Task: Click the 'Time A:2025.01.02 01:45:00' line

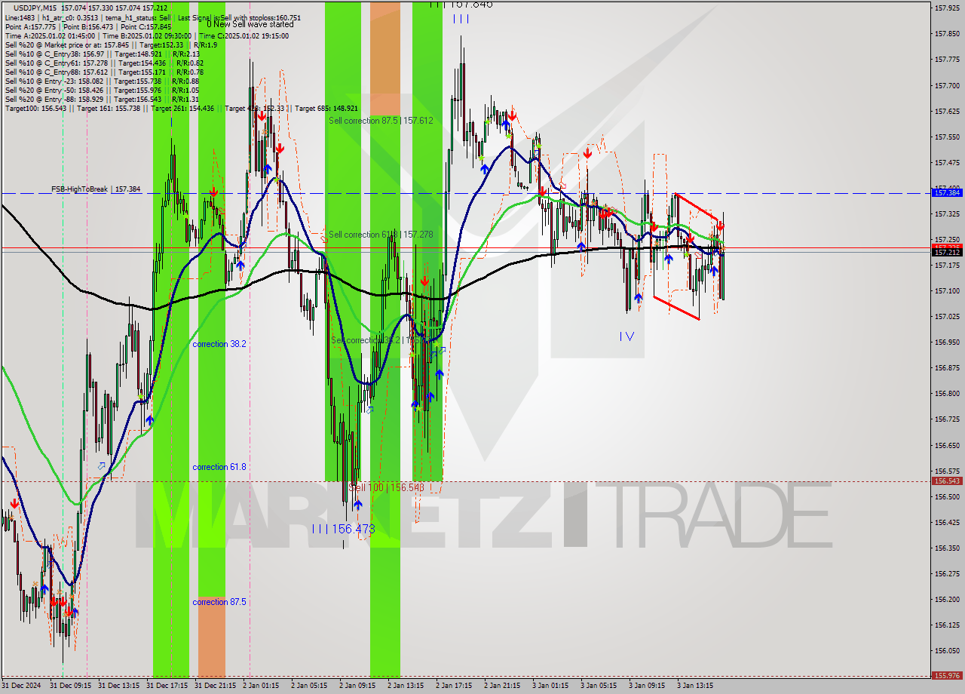Action: pos(147,35)
